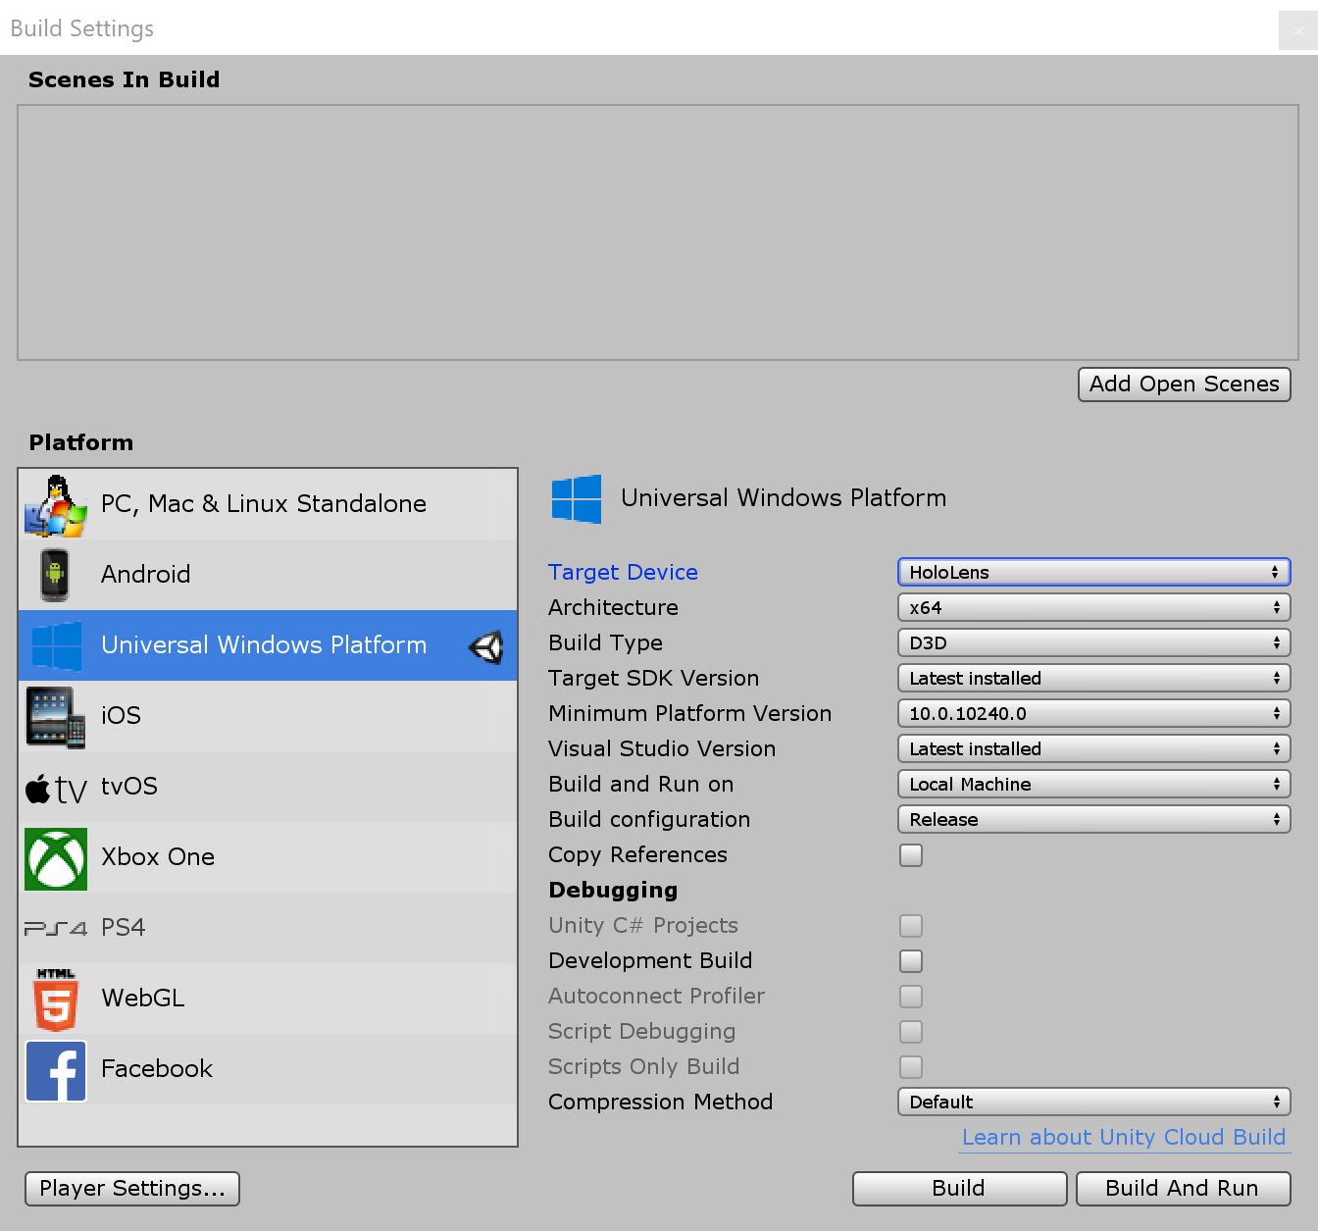The height and width of the screenshot is (1231, 1318).
Task: Click the large Windows logo in the settings header
Action: [x=577, y=498]
